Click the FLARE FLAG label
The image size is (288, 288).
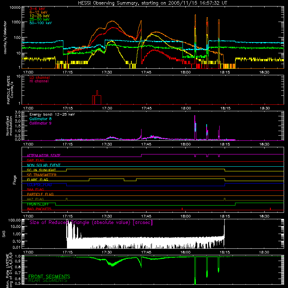pyautogui.click(x=37, y=180)
